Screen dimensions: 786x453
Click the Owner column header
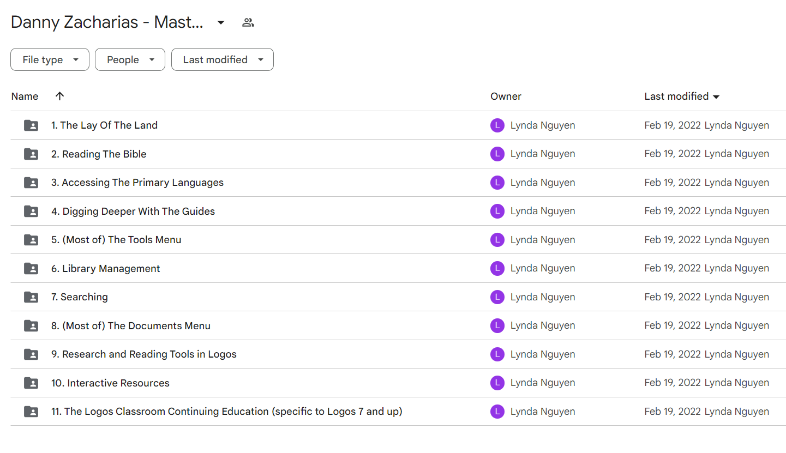coord(506,96)
